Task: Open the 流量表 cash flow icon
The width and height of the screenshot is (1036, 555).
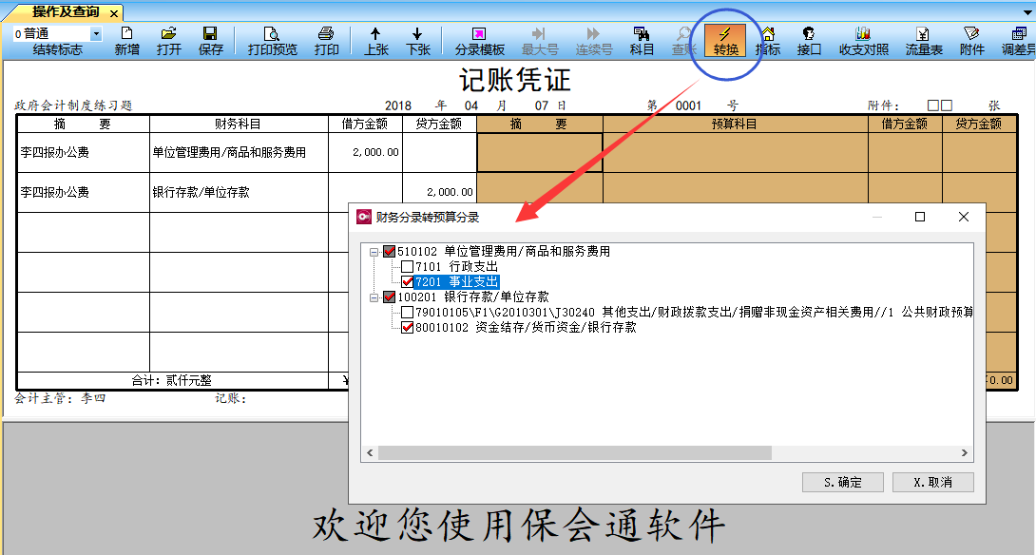Action: tap(923, 40)
